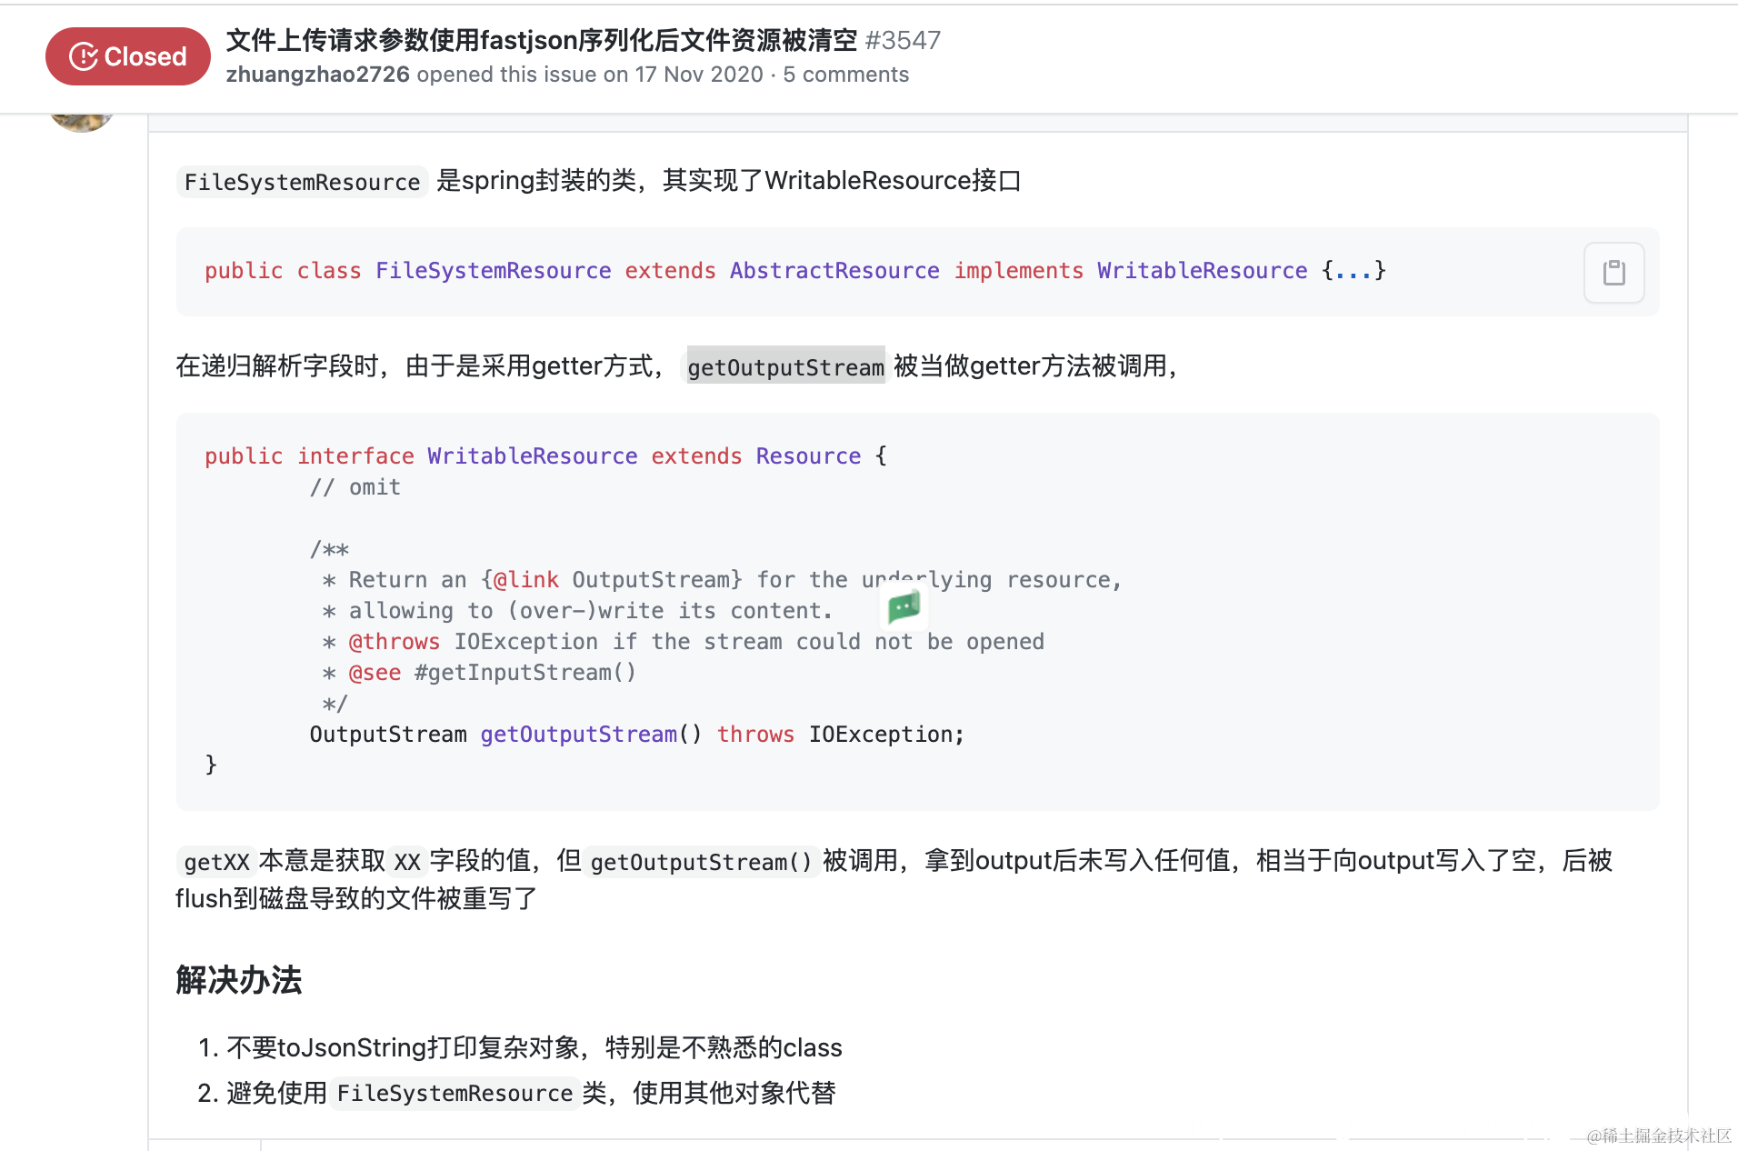
Task: Click the '@link' tag in the Javadoc comment
Action: tap(526, 580)
